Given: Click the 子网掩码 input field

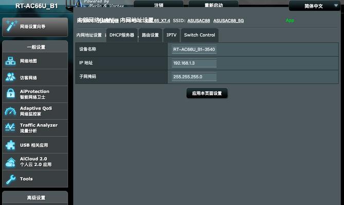Looking at the screenshot, I should coord(194,77).
